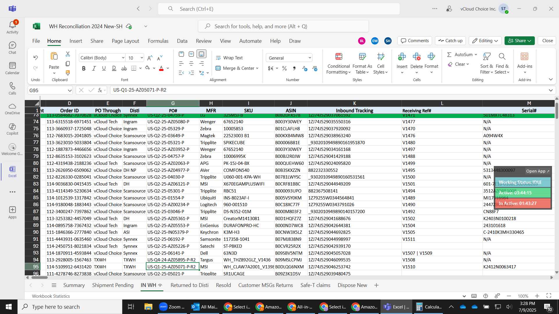Open the fill color picker arrow

[154, 68]
